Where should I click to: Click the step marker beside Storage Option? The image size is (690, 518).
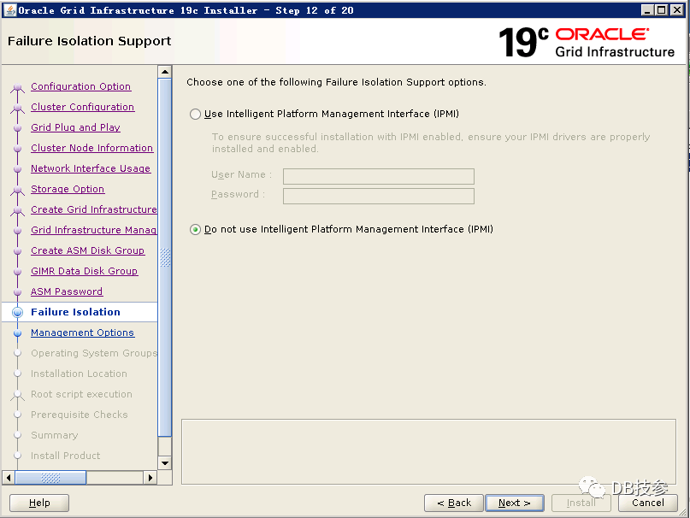[17, 190]
